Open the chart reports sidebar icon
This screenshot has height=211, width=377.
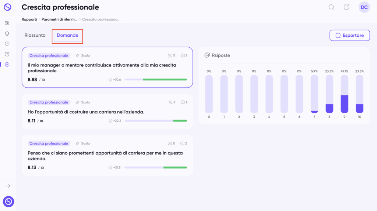(x=7, y=54)
